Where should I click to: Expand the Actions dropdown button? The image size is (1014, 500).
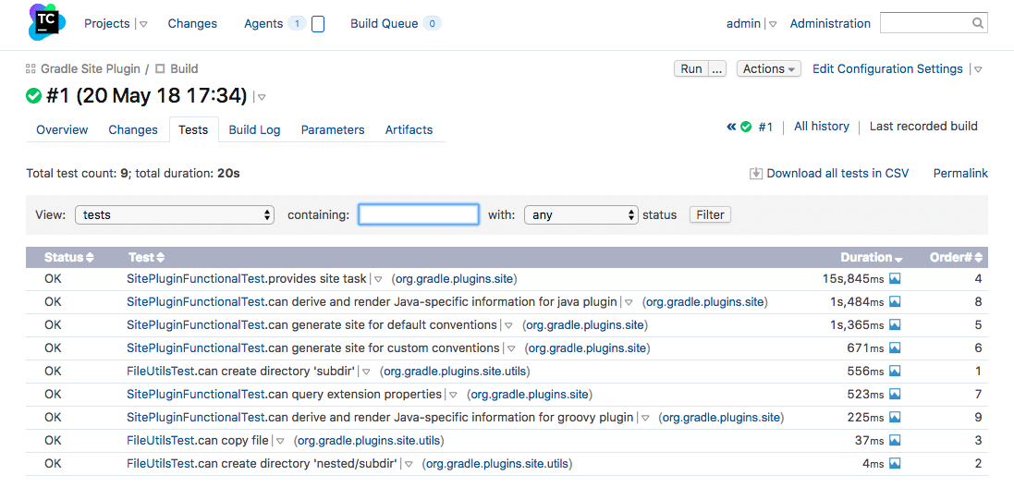(768, 69)
